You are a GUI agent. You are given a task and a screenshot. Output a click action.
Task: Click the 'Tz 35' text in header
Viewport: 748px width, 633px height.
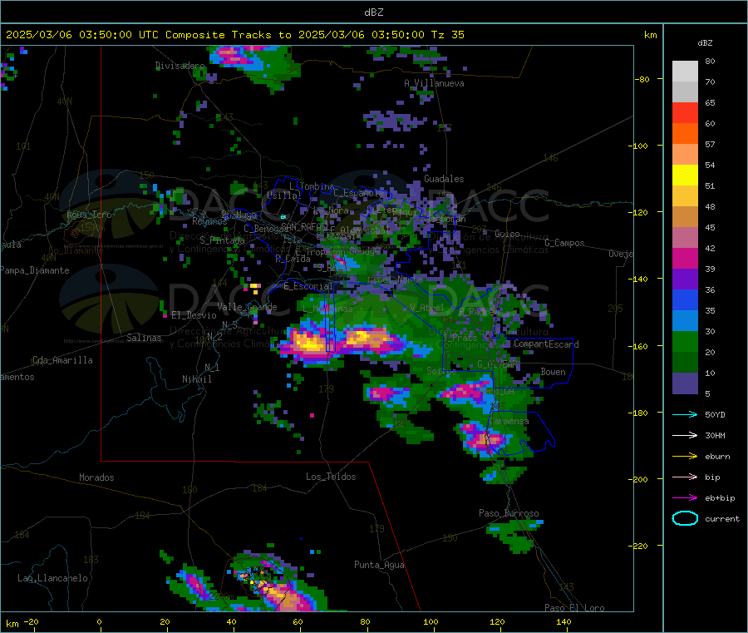coord(447,35)
